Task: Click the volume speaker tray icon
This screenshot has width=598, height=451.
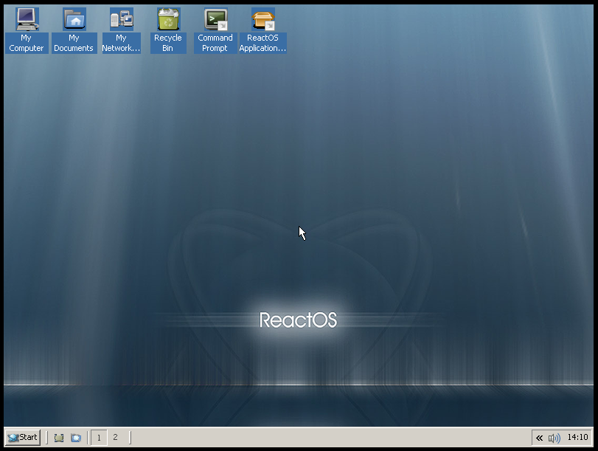Action: click(x=554, y=438)
